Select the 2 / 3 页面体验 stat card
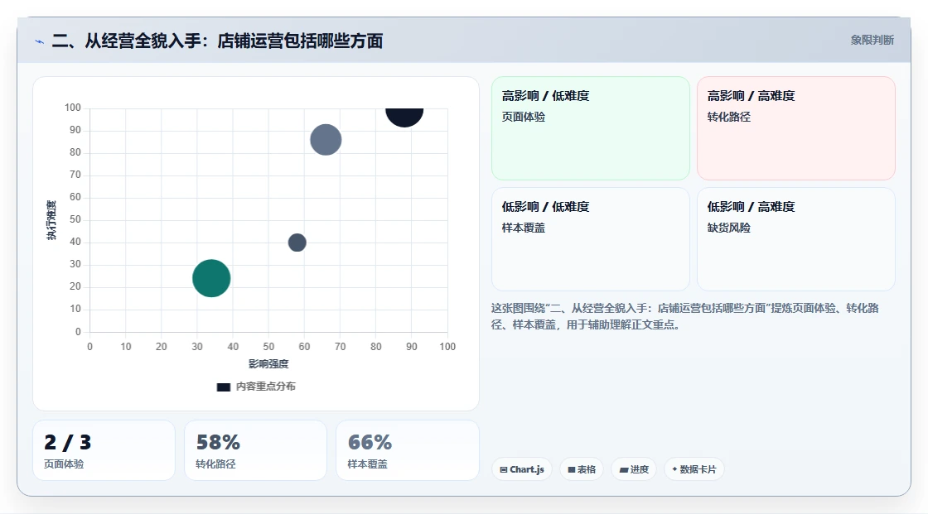 click(104, 450)
